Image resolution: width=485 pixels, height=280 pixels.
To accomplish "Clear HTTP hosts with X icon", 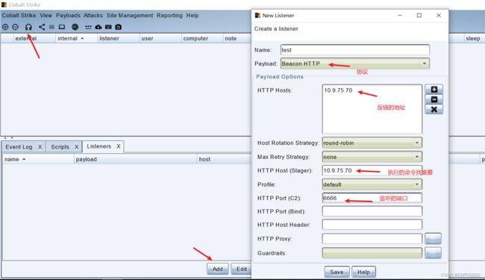I will [434, 109].
